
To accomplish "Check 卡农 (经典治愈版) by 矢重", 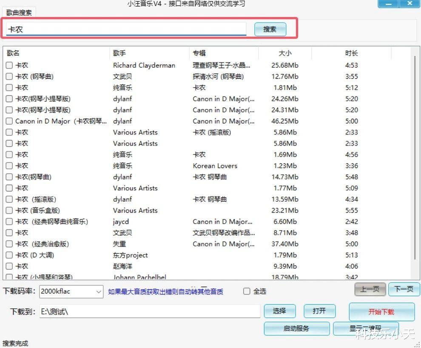I will pyautogui.click(x=9, y=244).
